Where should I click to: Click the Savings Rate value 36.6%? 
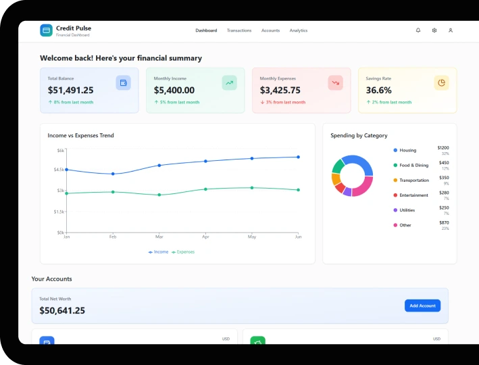[x=378, y=90]
